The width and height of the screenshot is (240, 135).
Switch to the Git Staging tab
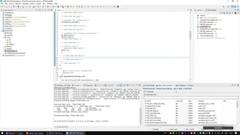pyautogui.click(x=181, y=85)
